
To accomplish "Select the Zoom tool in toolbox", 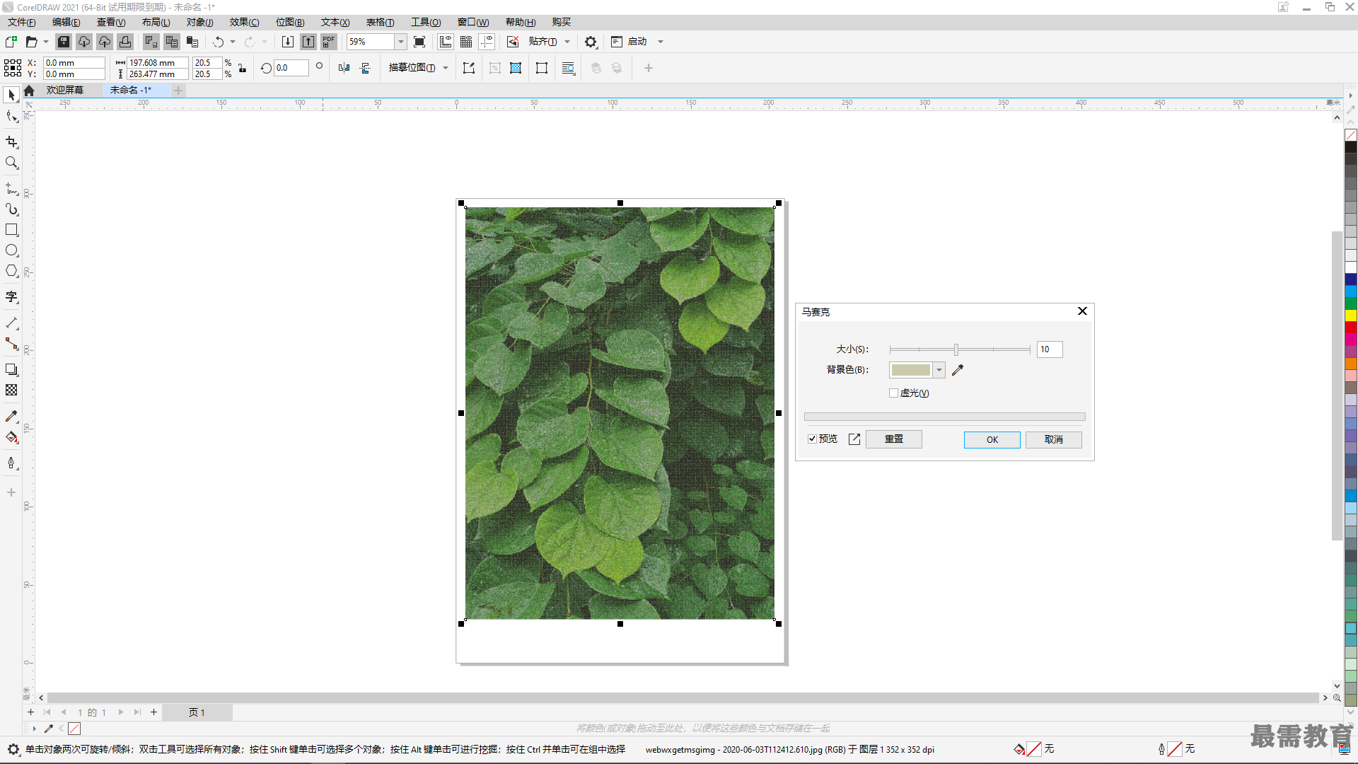I will point(11,163).
